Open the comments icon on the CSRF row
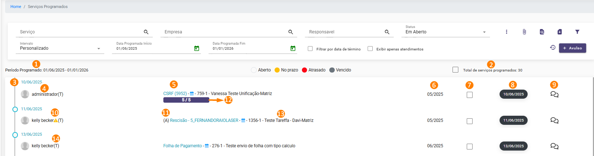Image resolution: width=594 pixels, height=156 pixels. click(554, 94)
